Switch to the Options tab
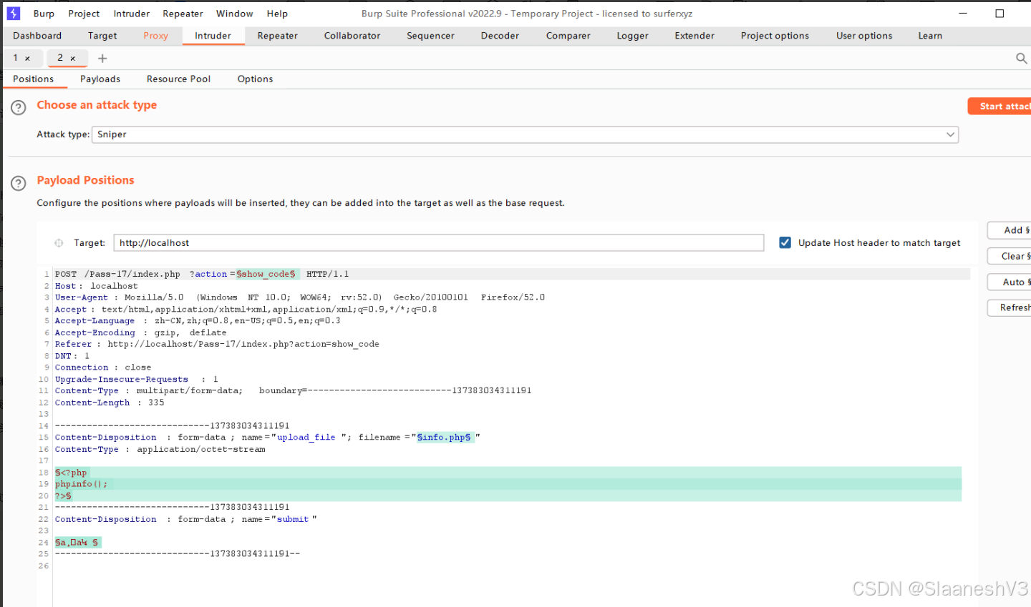 pyautogui.click(x=255, y=79)
